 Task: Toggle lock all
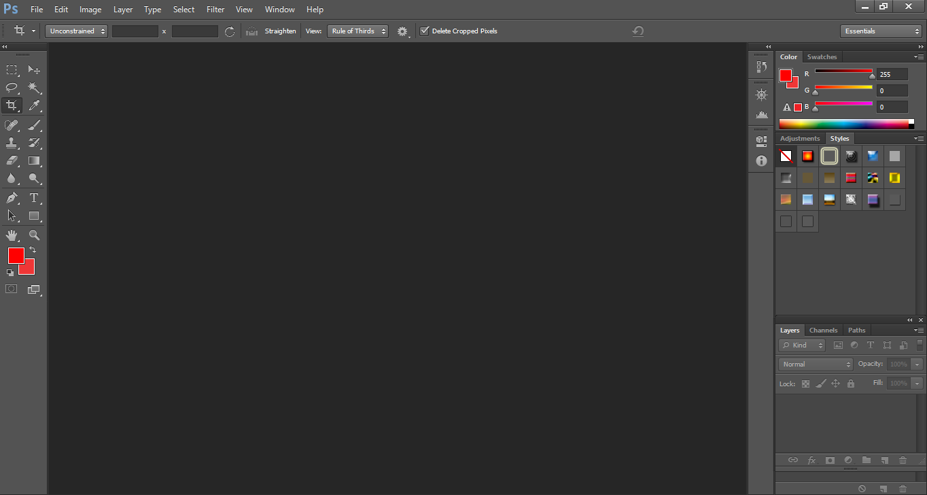coord(851,383)
